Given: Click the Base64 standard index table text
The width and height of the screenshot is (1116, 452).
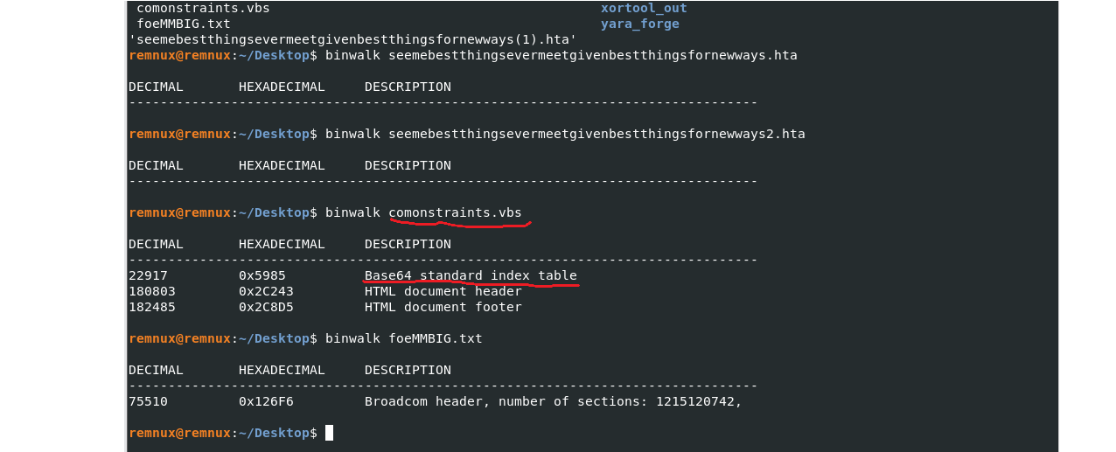Looking at the screenshot, I should click(x=471, y=275).
